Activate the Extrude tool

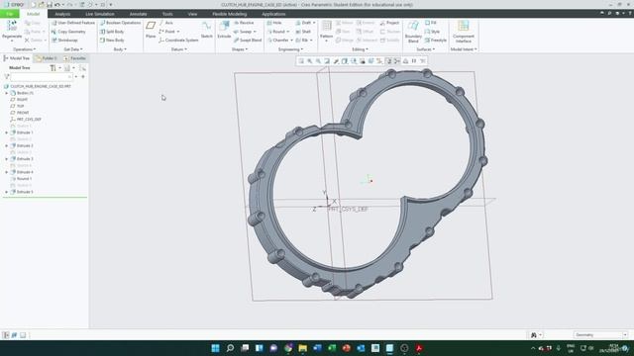(224, 30)
